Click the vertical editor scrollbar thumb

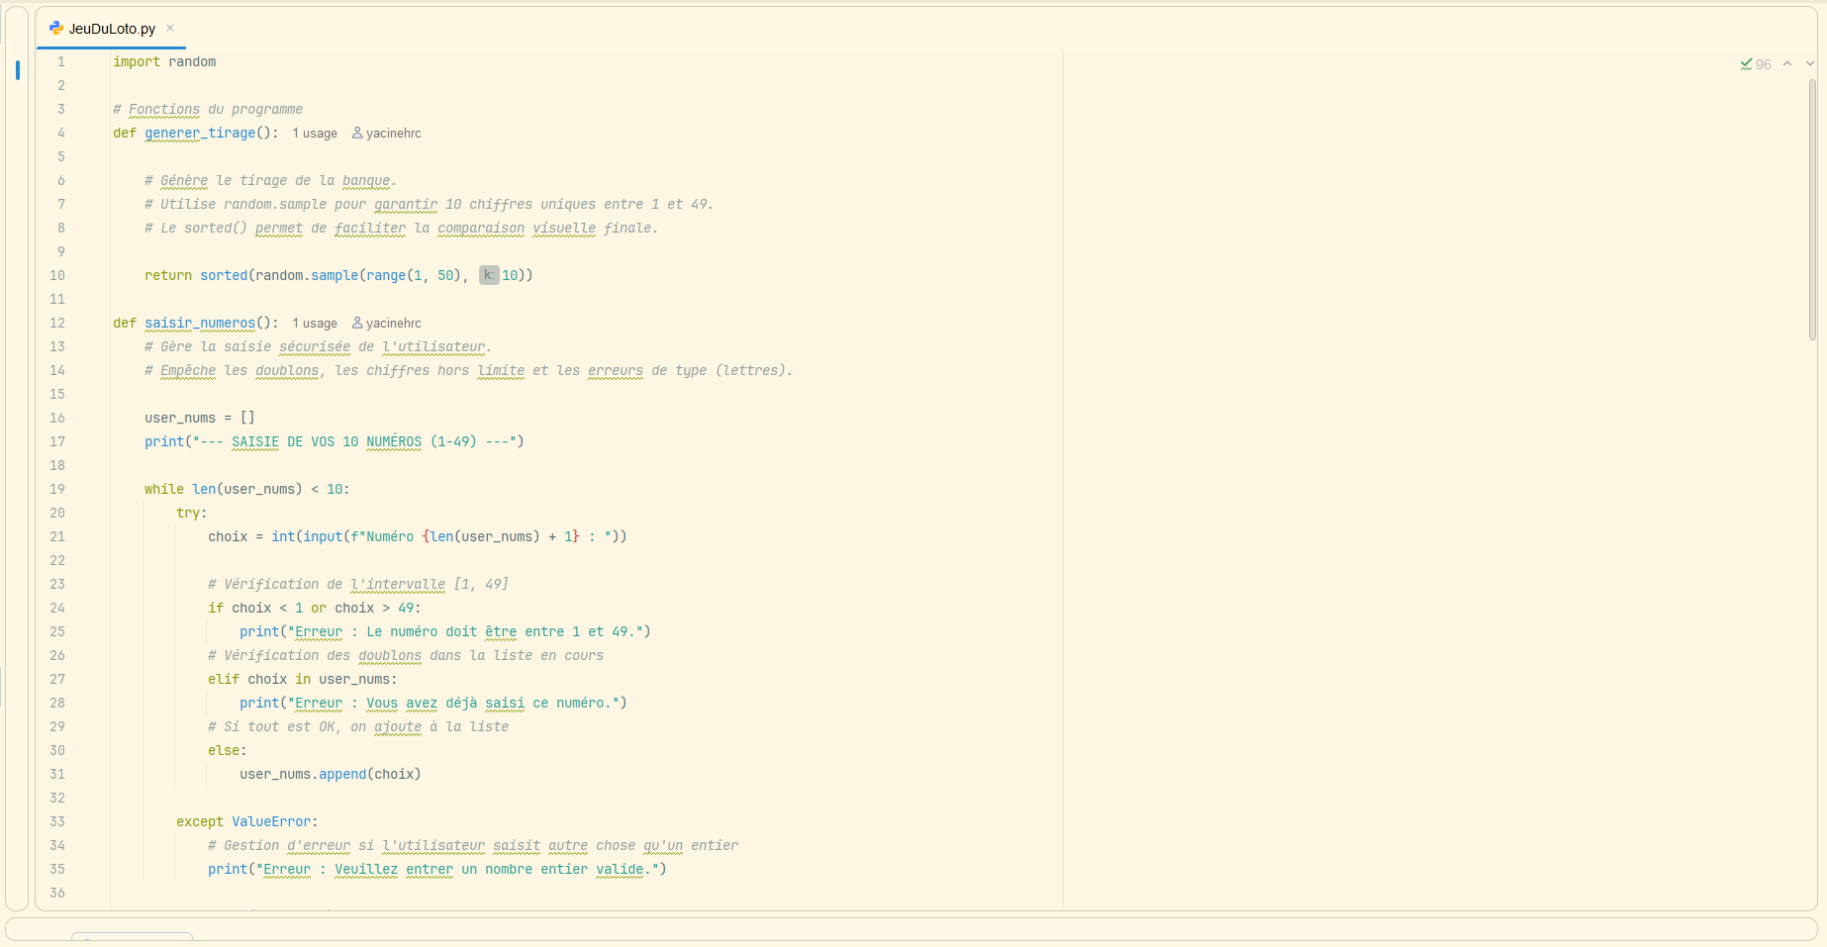1812,210
